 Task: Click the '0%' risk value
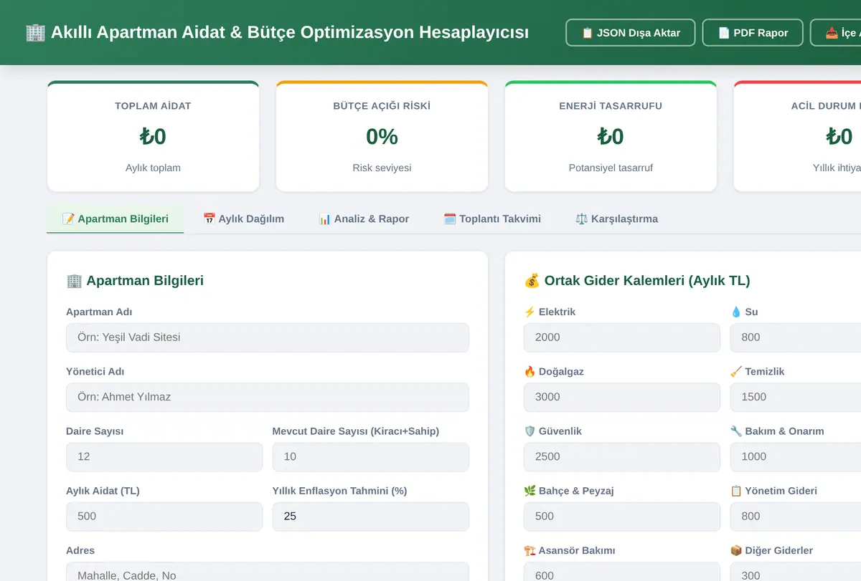pyautogui.click(x=382, y=136)
